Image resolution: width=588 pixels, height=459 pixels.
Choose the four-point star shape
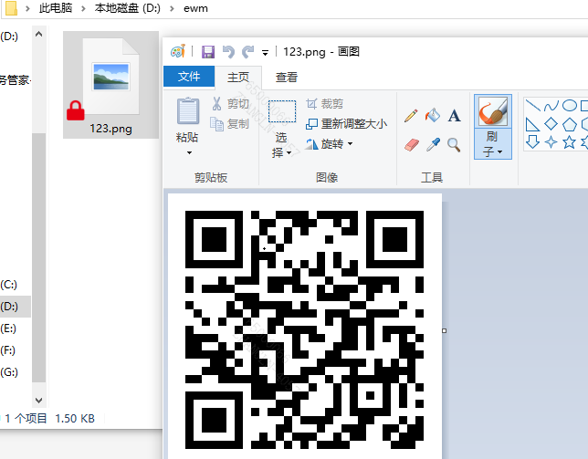[551, 142]
